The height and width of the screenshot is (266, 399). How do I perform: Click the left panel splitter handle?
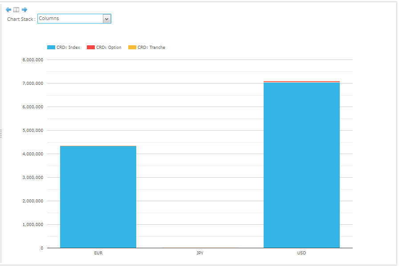tap(1, 134)
